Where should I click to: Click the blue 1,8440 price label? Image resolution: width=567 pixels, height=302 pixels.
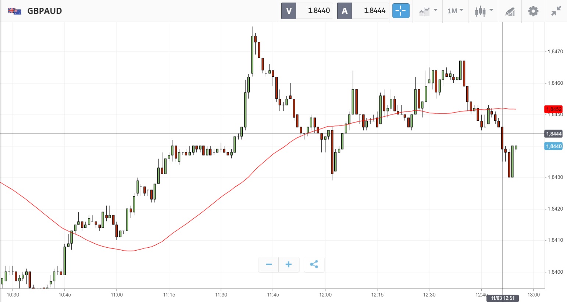(553, 146)
